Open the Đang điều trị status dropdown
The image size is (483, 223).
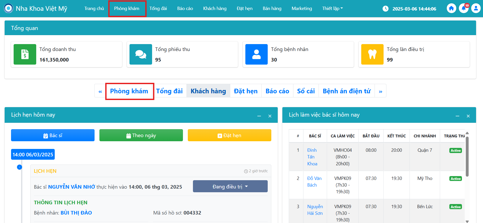click(230, 186)
